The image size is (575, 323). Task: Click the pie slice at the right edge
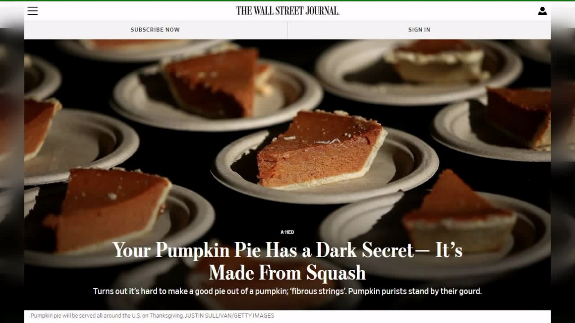(x=518, y=117)
